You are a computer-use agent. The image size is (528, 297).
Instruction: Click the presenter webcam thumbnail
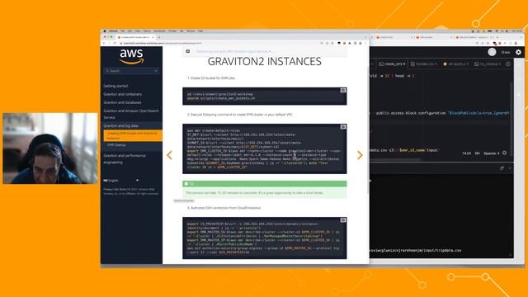pyautogui.click(x=49, y=148)
